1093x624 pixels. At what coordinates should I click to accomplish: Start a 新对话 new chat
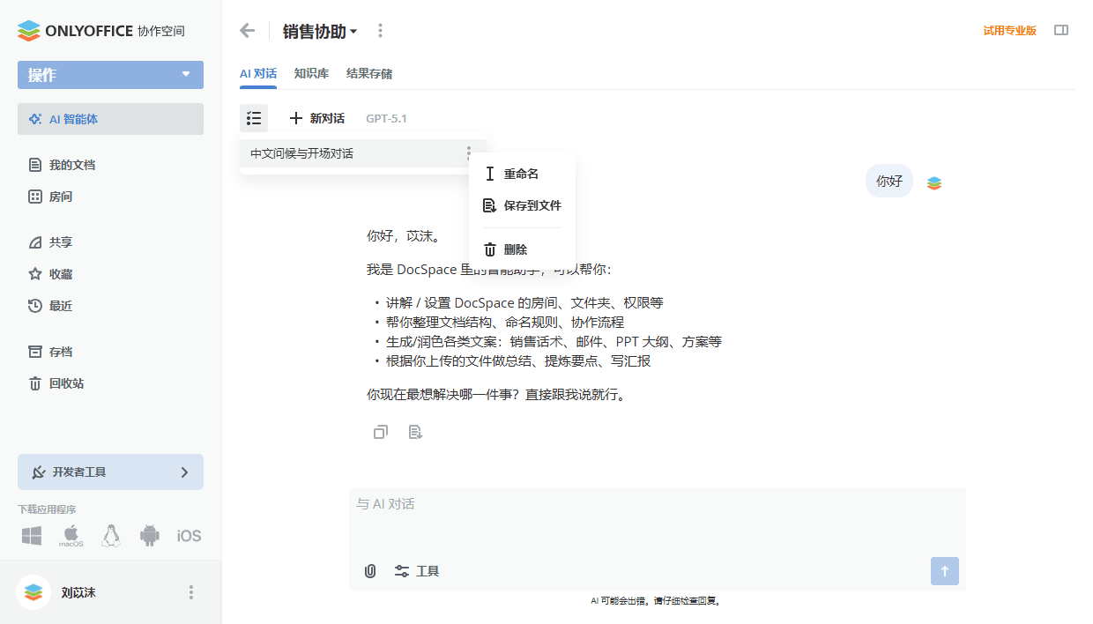pos(317,118)
